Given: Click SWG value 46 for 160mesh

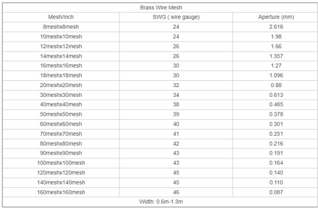Looking at the screenshot, I should tap(176, 192).
